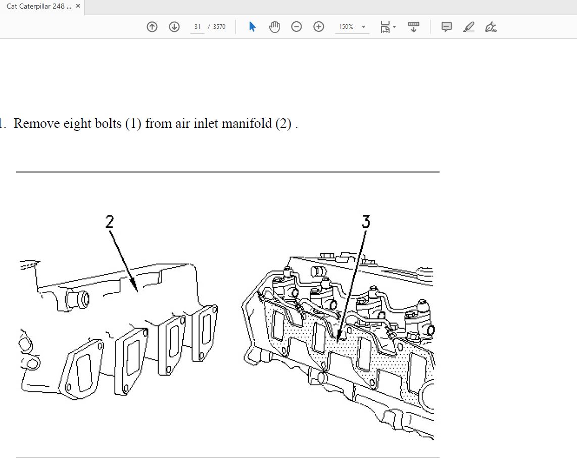The width and height of the screenshot is (577, 458).
Task: Expand the page fit options arrow
Action: point(395,27)
